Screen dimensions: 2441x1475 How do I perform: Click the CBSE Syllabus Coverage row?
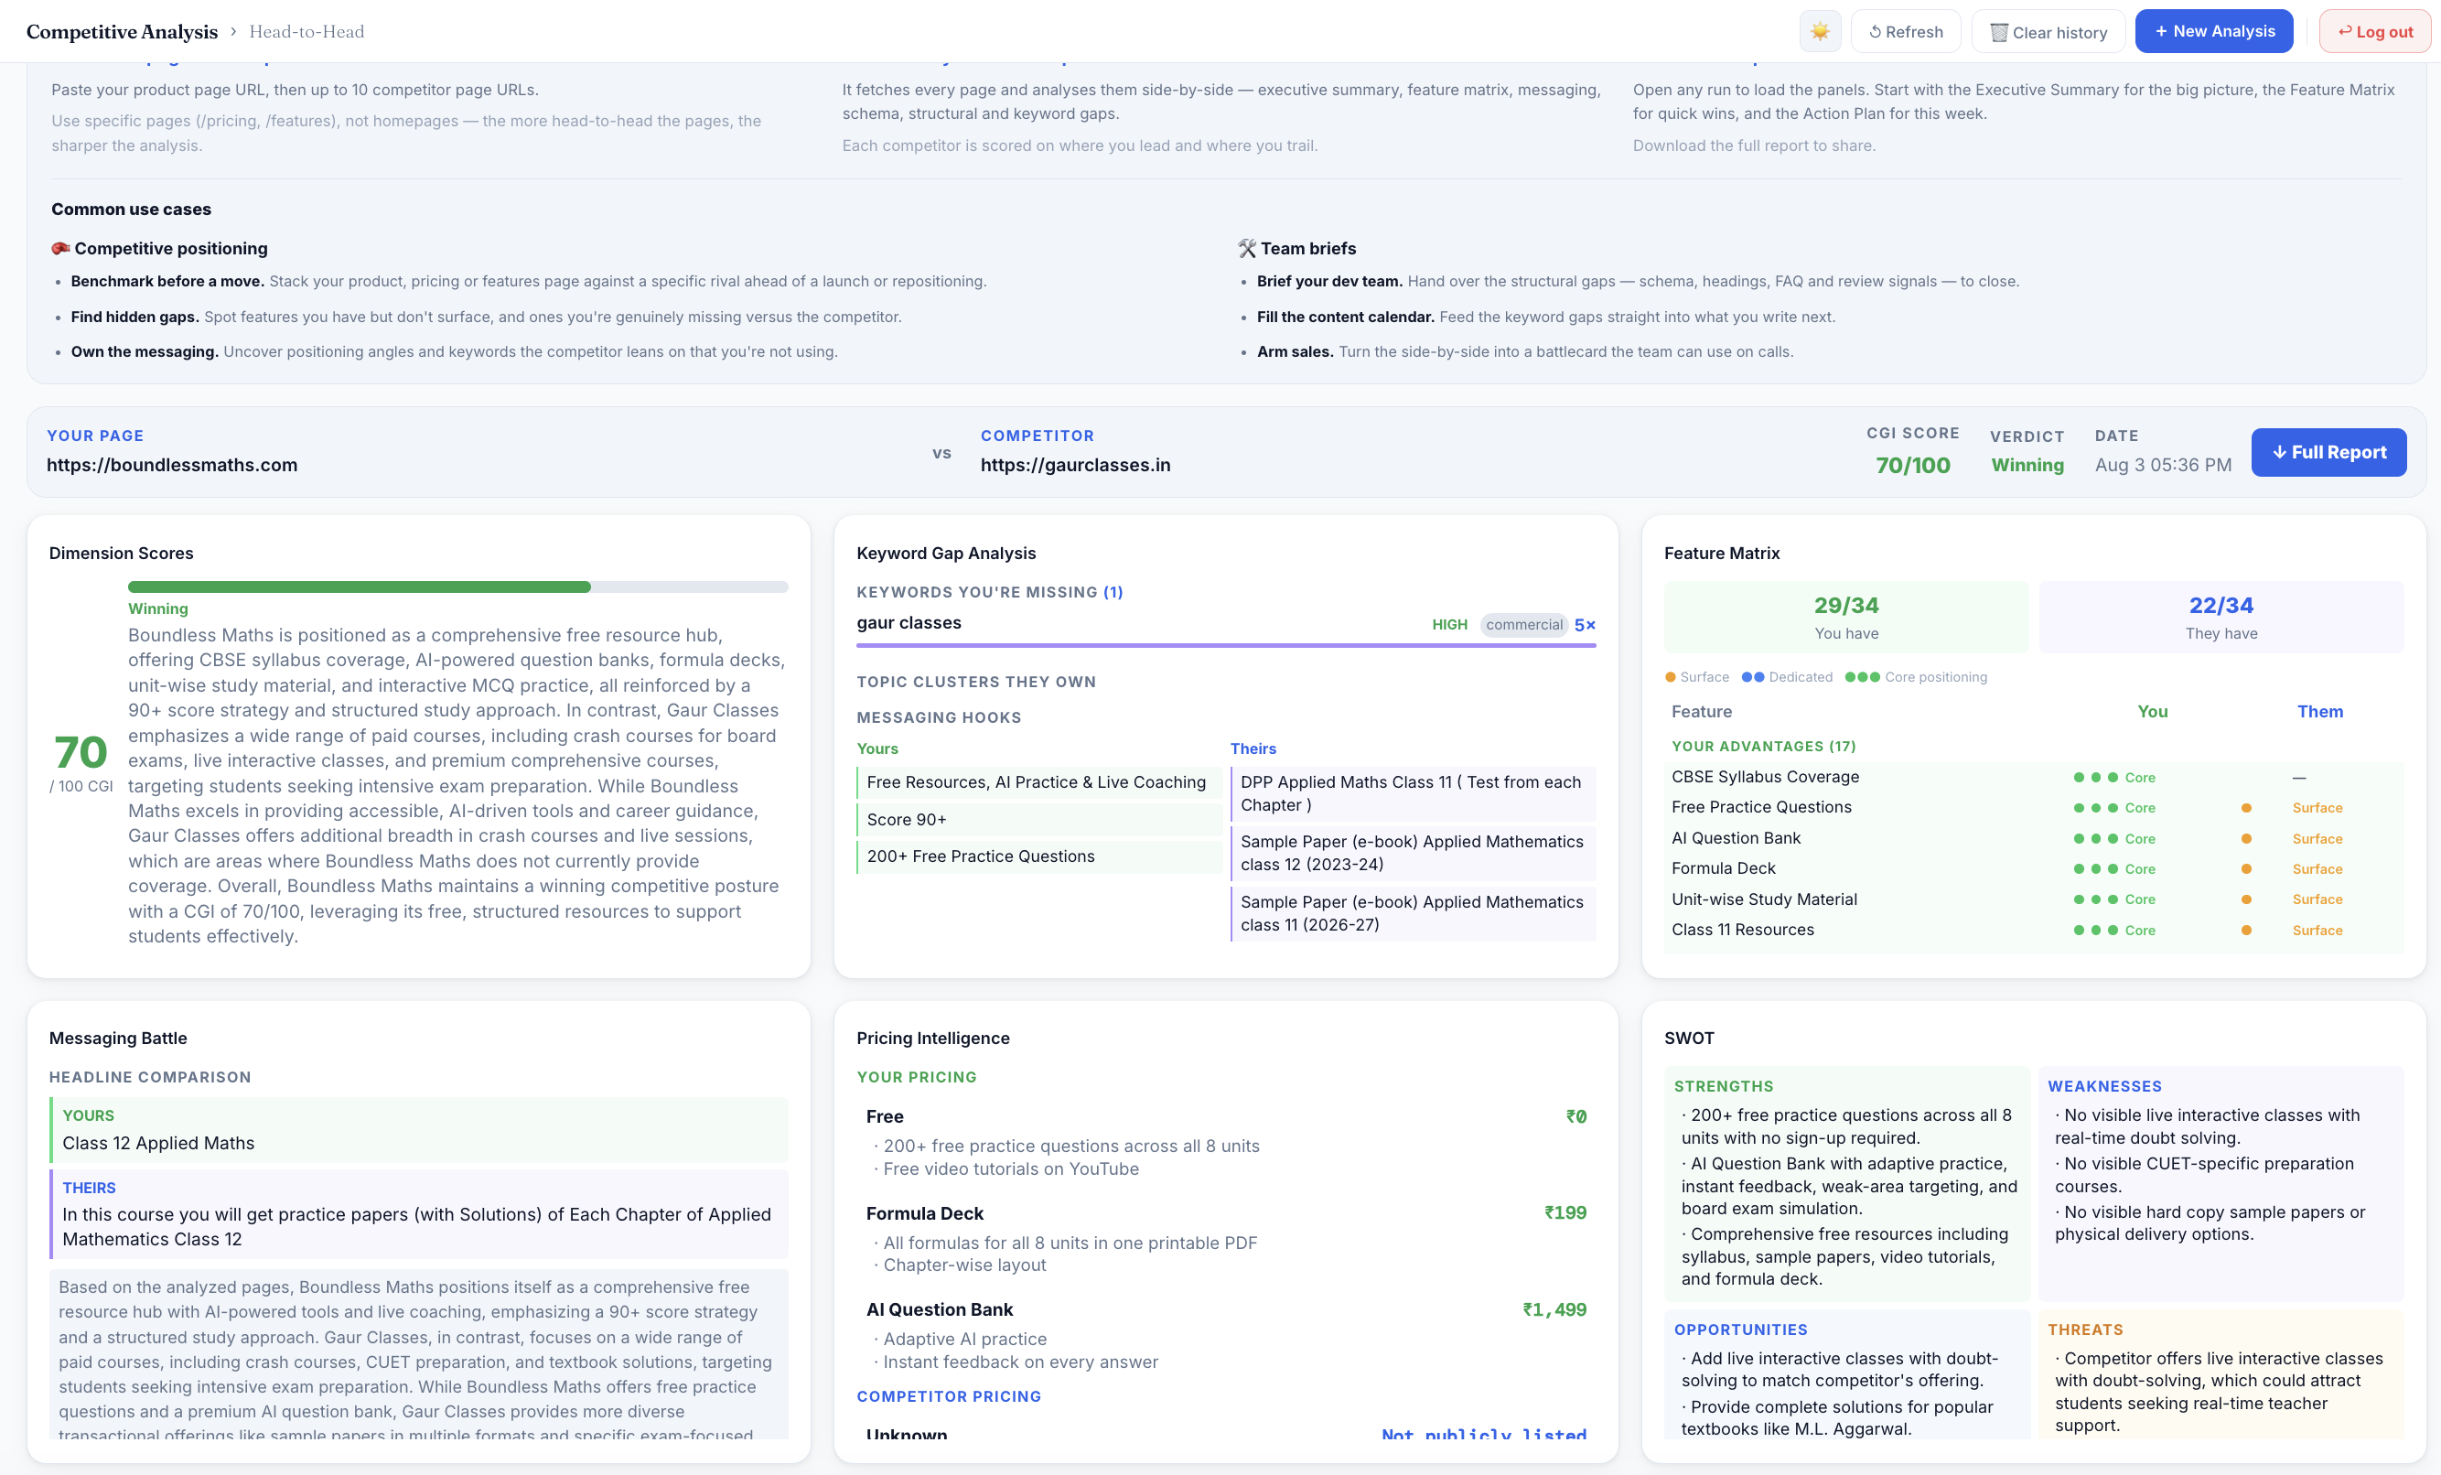coord(2033,778)
